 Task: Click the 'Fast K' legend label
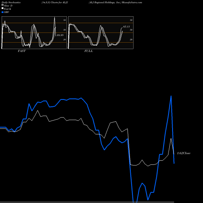(7, 9)
